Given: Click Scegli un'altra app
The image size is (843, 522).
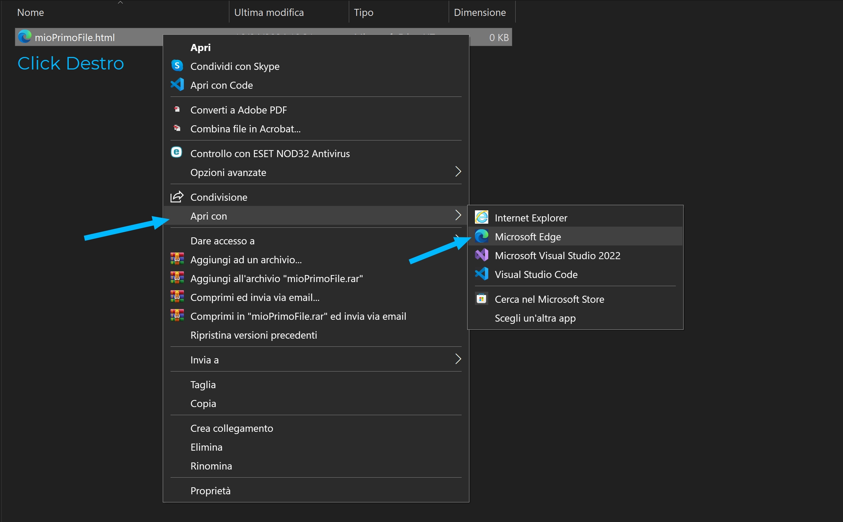Looking at the screenshot, I should pyautogui.click(x=535, y=318).
